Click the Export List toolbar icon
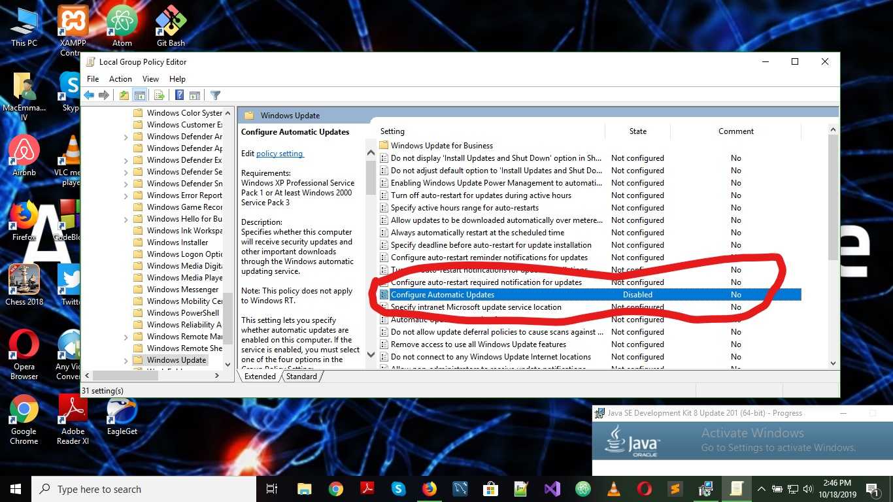Screen dimensions: 893x502 point(159,95)
